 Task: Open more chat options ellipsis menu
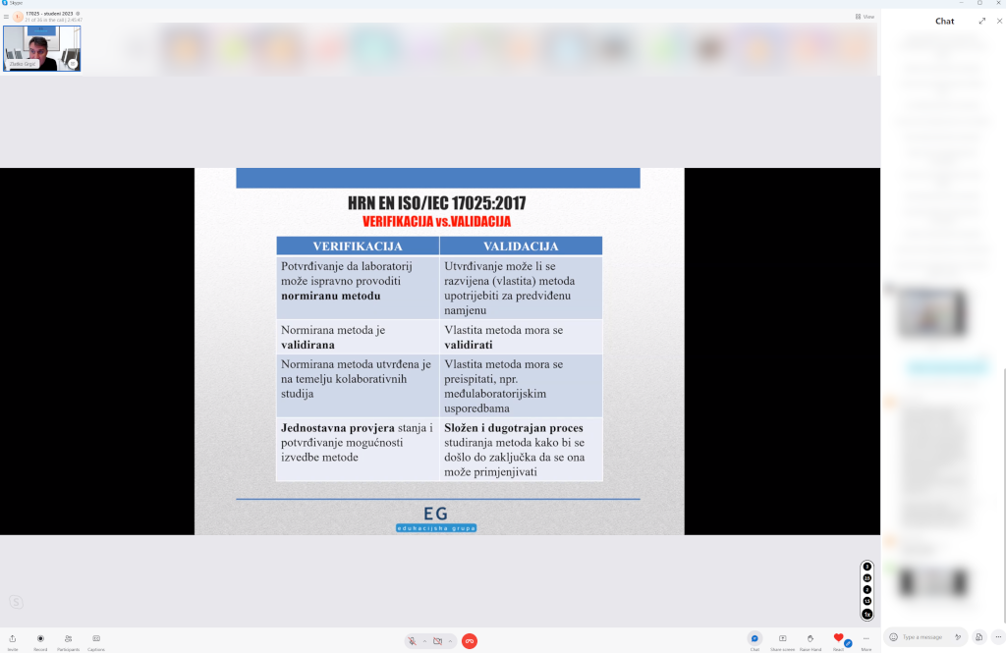tap(996, 637)
